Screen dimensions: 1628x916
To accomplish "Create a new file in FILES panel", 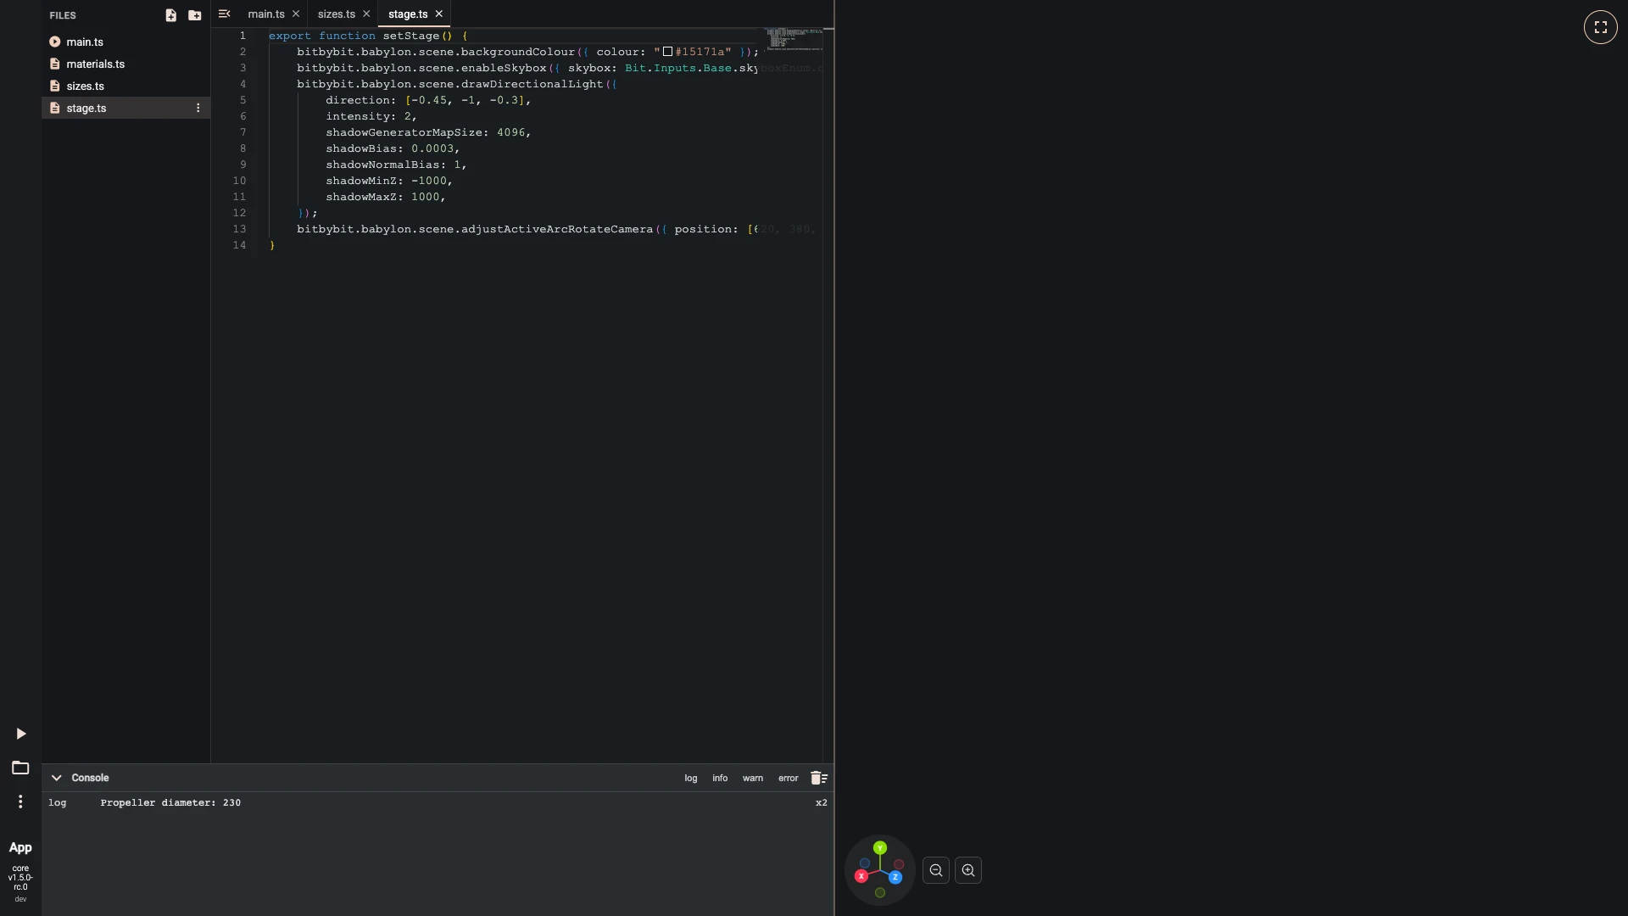I will pos(170,15).
